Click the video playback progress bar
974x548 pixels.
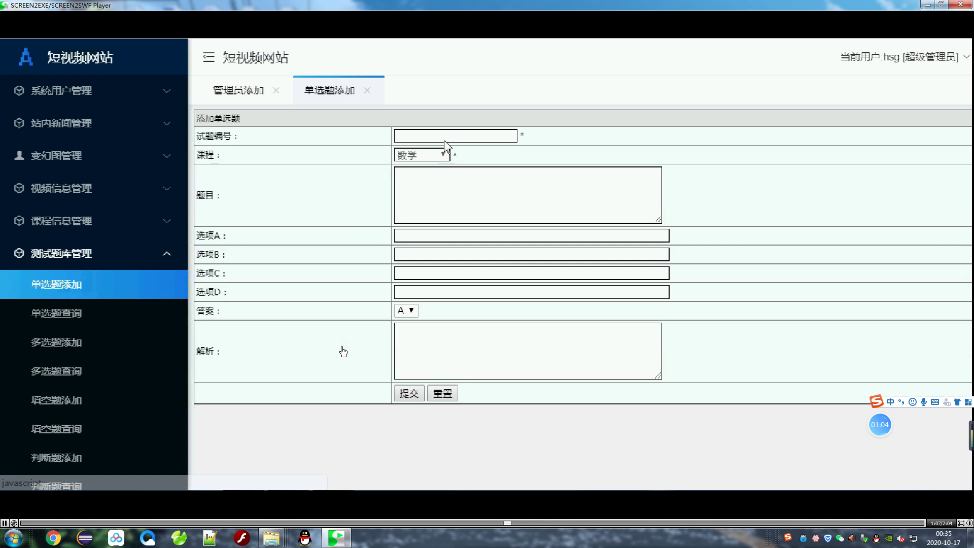point(472,523)
